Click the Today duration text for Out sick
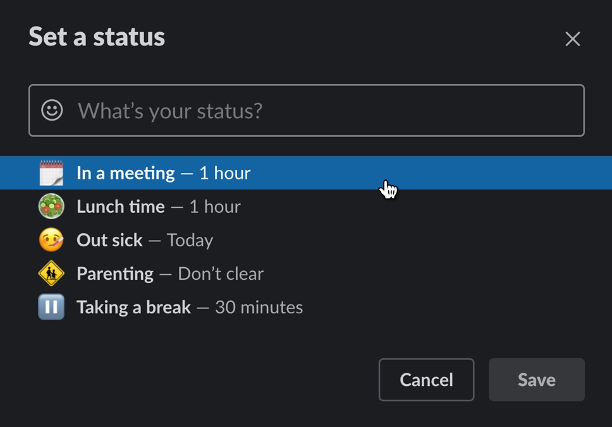 (190, 239)
